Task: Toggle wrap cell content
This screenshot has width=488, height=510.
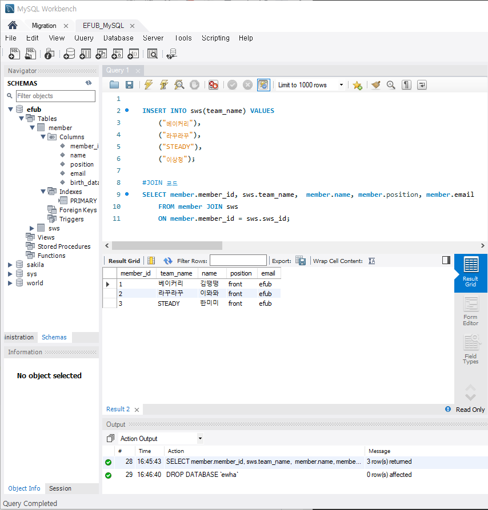Action: (371, 261)
